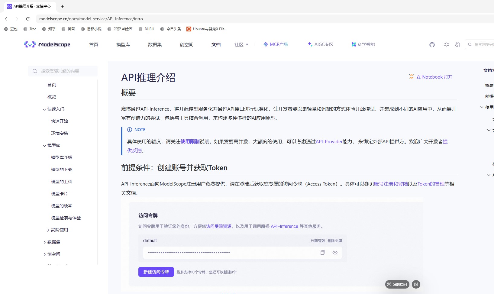The height and width of the screenshot is (294, 494).
Task: Click the 新建访问令牌 button
Action: click(x=156, y=272)
